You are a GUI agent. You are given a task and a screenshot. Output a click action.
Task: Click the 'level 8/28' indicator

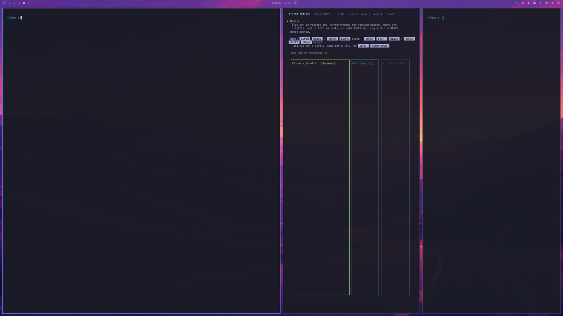(323, 14)
